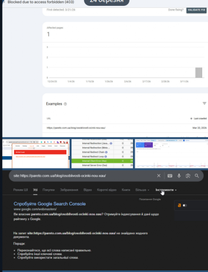The height and width of the screenshot is (272, 208).
Task: Select the 12/24/25 chart date label
Action: (x=52, y=81)
